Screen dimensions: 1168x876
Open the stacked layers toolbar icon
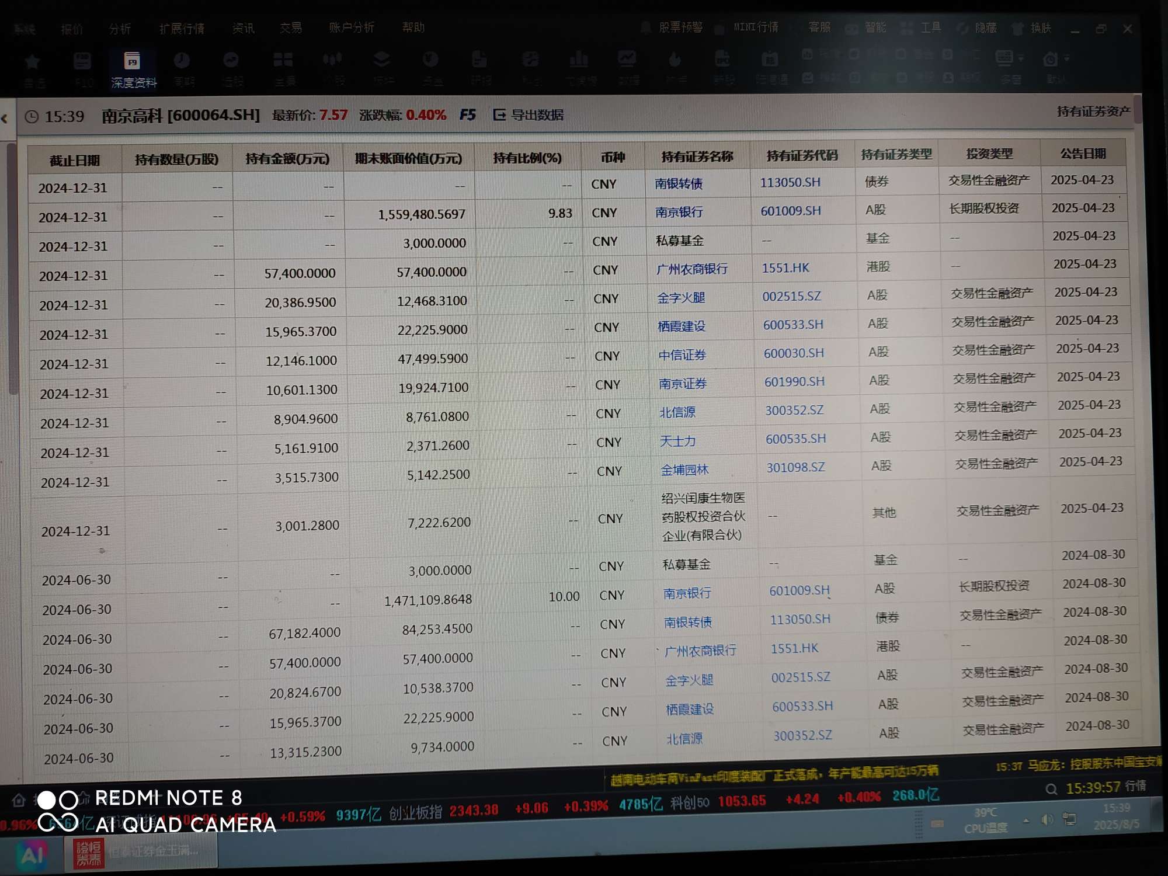tap(381, 59)
